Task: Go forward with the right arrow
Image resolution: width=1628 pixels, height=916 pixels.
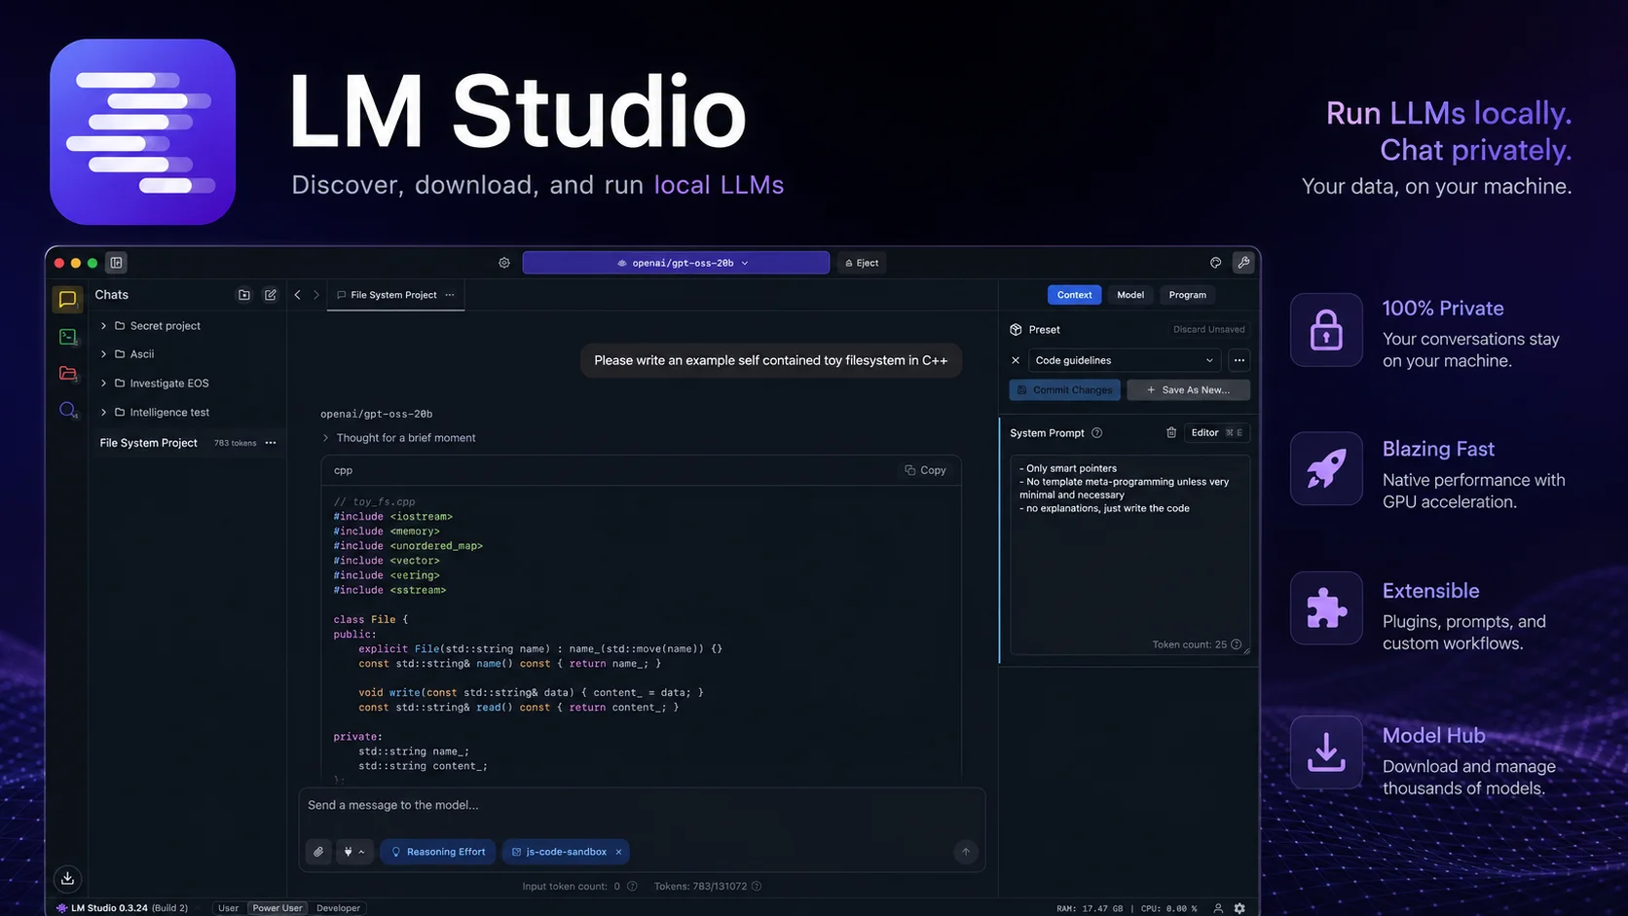Action: click(316, 295)
